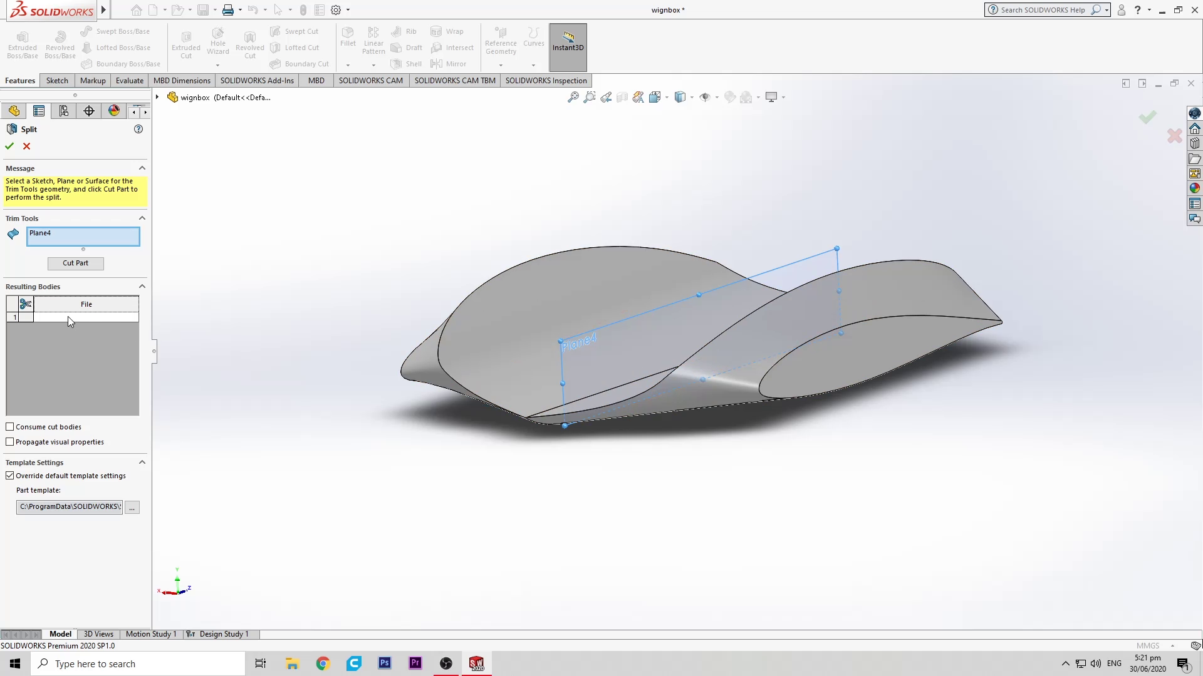Switch to the Sketch tab
The image size is (1203, 676).
tap(57, 80)
